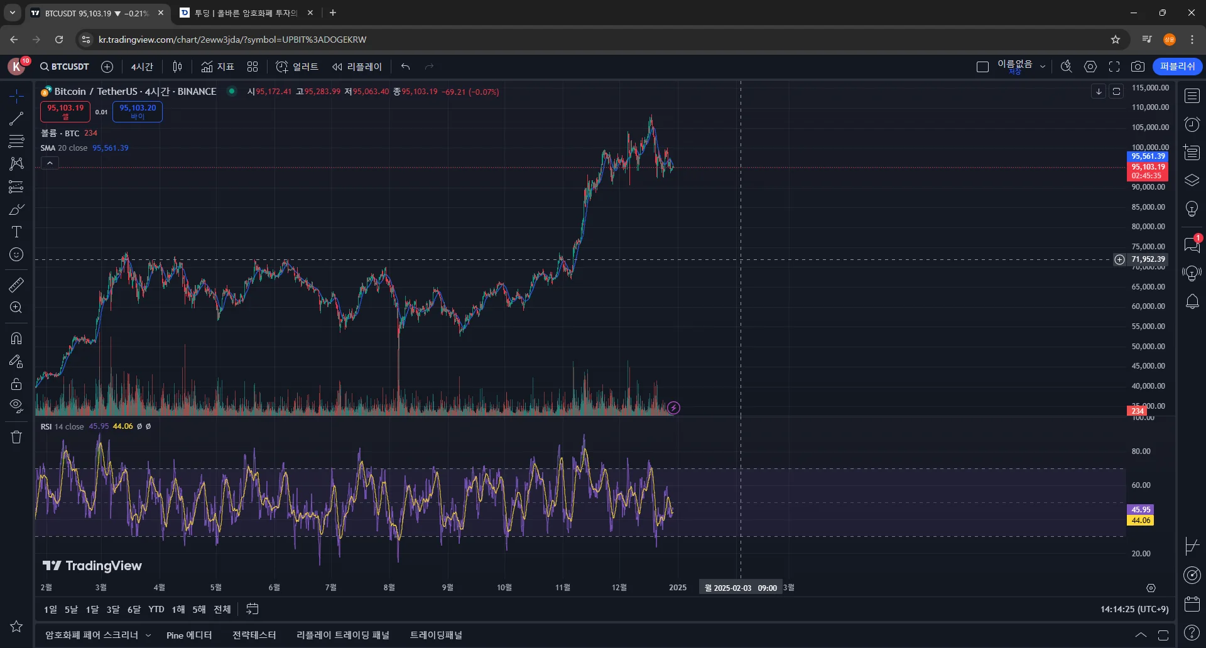The height and width of the screenshot is (648, 1206).
Task: Open the help center question icon
Action: [x=1192, y=632]
